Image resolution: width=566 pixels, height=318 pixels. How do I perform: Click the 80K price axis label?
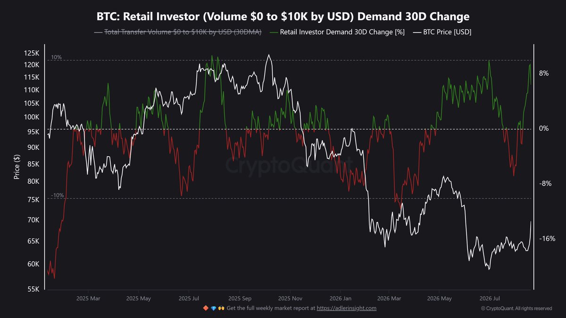pyautogui.click(x=33, y=181)
